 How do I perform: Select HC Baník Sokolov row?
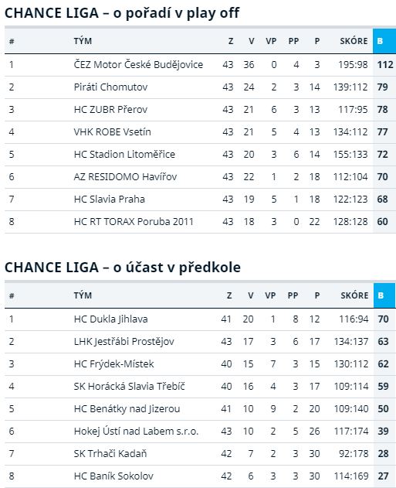[x=200, y=476]
